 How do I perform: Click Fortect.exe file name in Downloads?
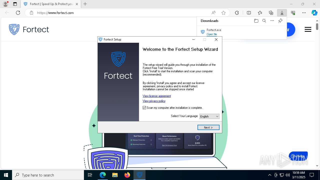214,30
